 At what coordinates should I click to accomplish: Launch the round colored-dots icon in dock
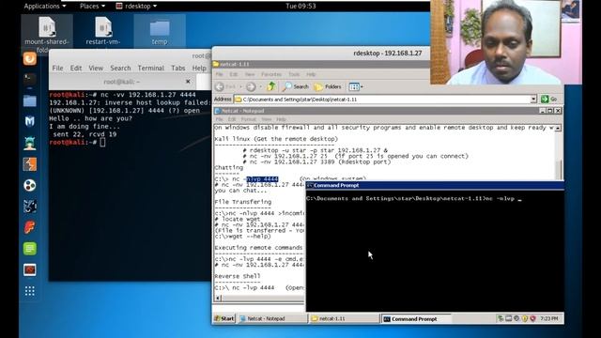(x=30, y=186)
